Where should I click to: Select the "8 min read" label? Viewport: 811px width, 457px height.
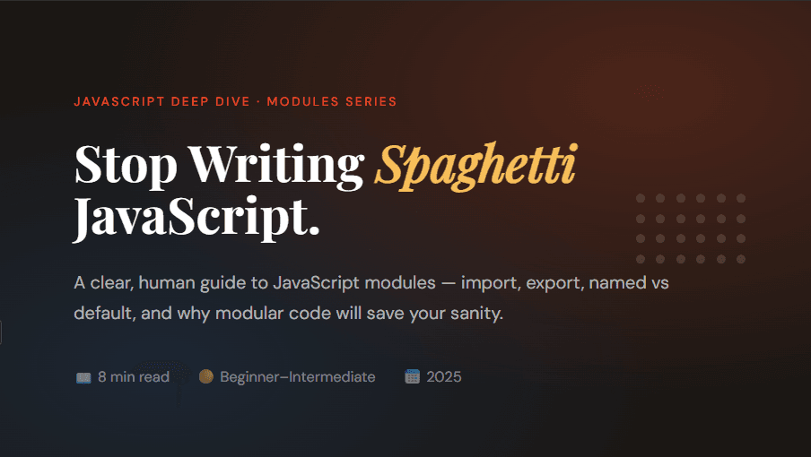[x=134, y=377]
